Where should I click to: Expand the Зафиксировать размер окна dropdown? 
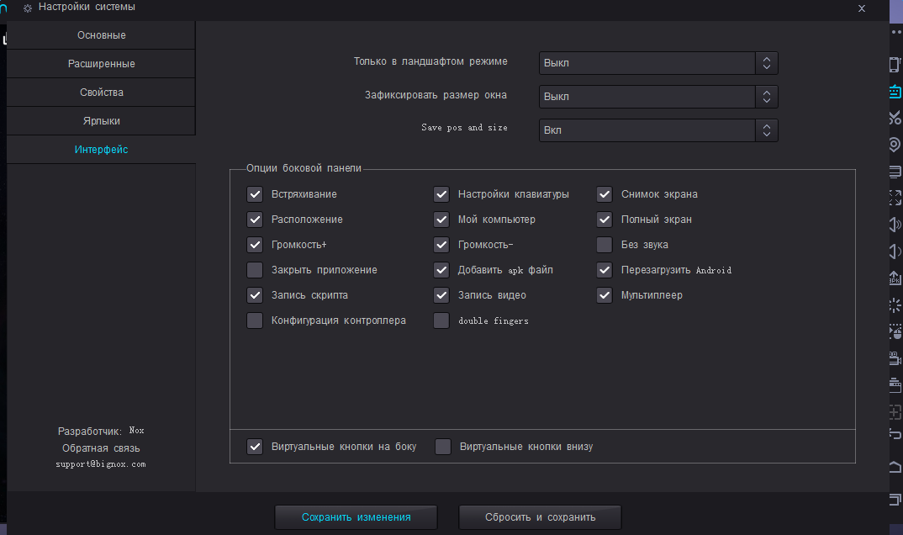point(658,97)
